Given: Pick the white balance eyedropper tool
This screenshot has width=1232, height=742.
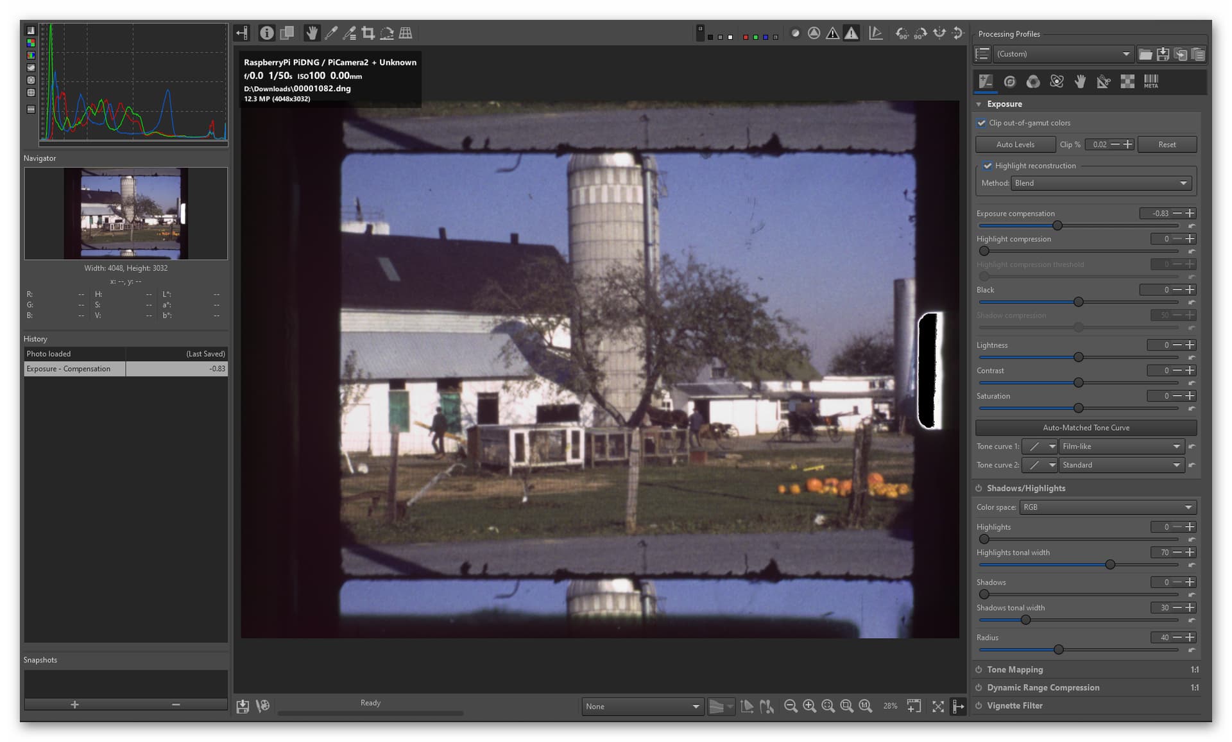Looking at the screenshot, I should (331, 33).
